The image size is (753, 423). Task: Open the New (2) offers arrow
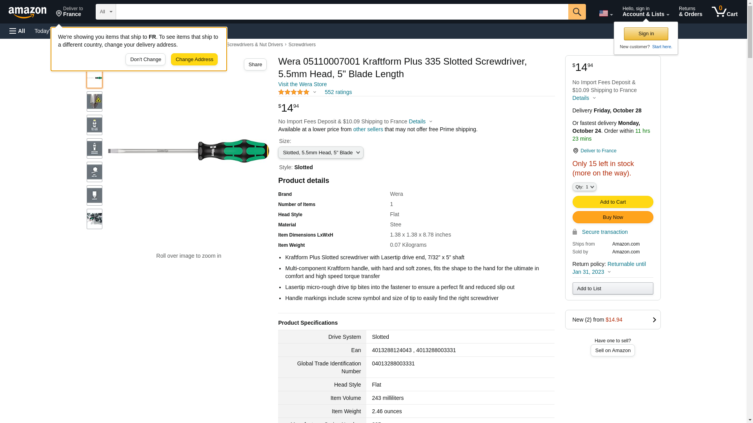654,320
